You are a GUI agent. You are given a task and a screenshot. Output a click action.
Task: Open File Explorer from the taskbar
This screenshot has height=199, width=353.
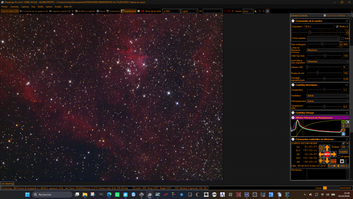point(85,195)
